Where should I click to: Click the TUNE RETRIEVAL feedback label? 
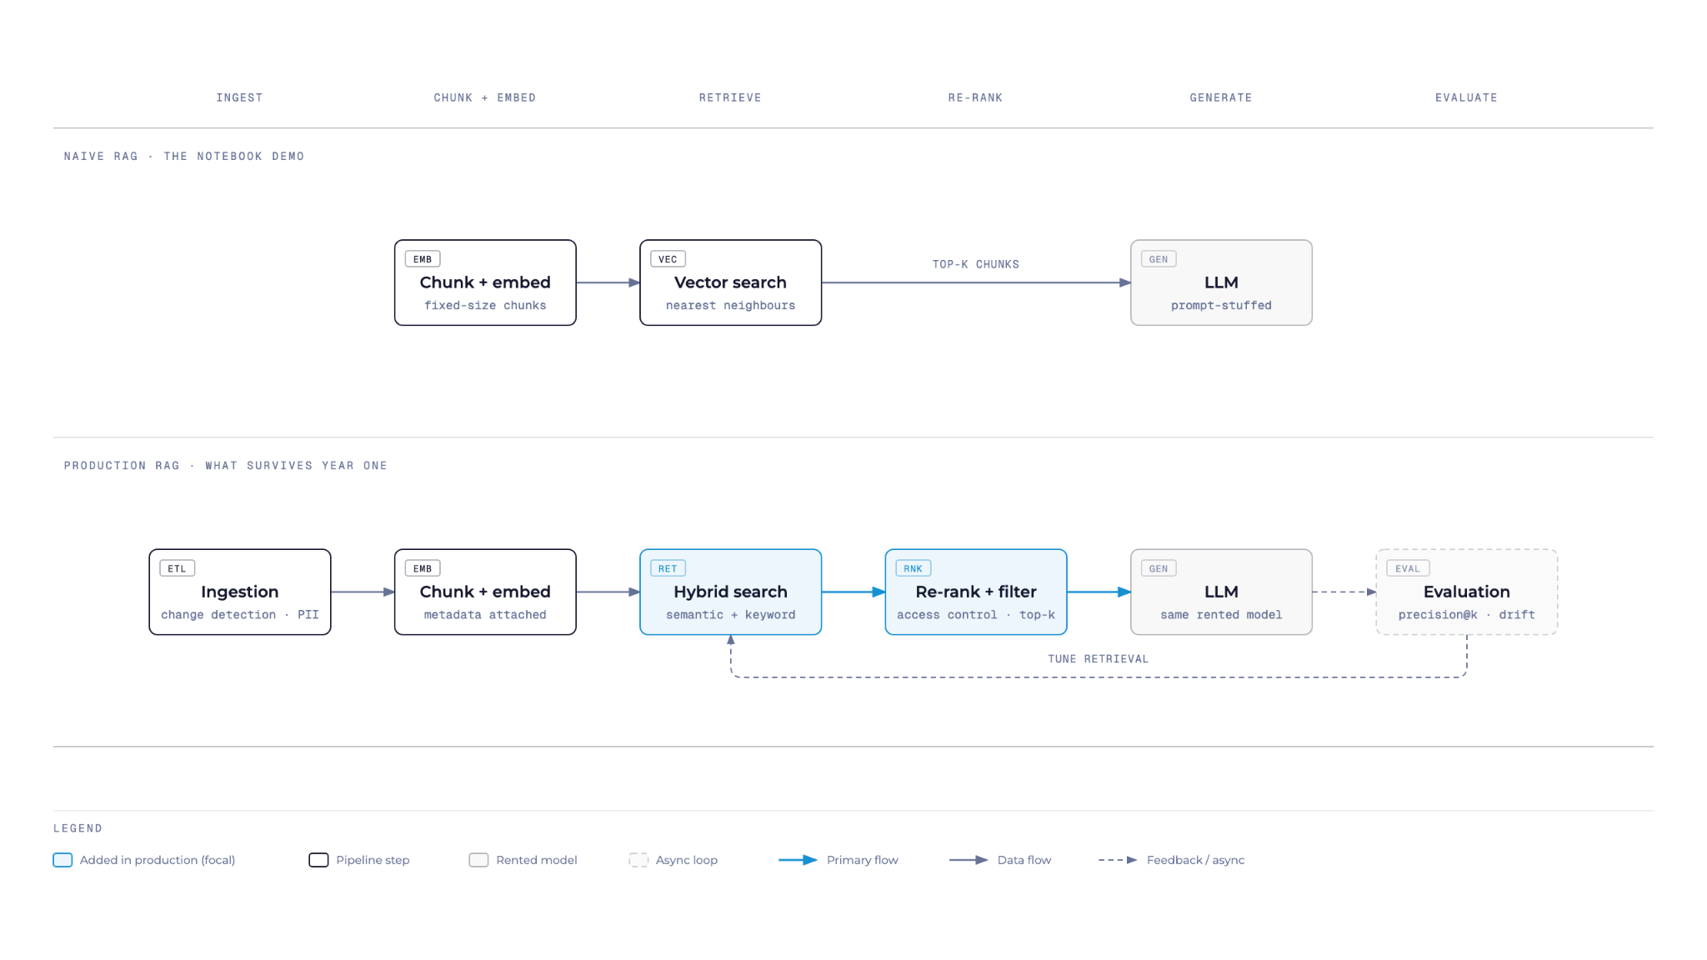click(1099, 658)
